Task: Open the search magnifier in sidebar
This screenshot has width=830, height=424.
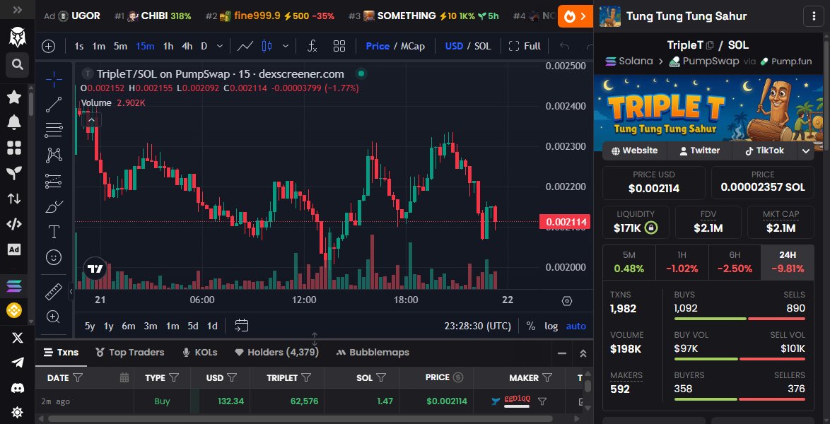Action: click(18, 64)
